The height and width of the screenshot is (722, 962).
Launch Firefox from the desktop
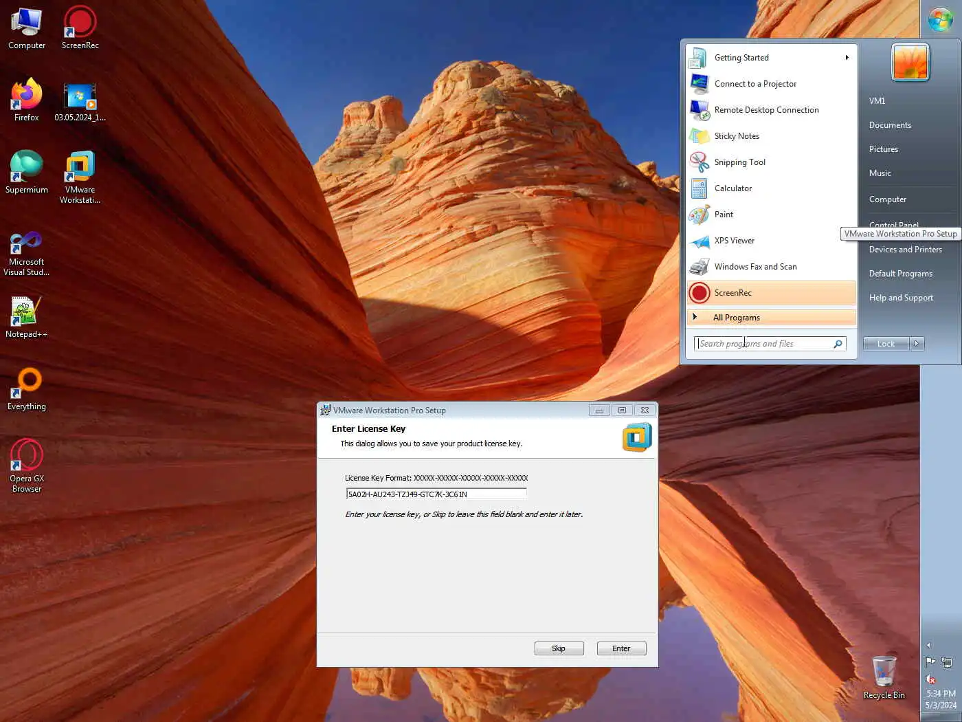(27, 100)
